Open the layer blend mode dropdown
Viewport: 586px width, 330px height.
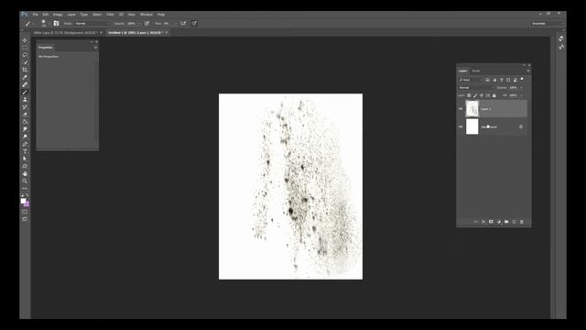(476, 88)
